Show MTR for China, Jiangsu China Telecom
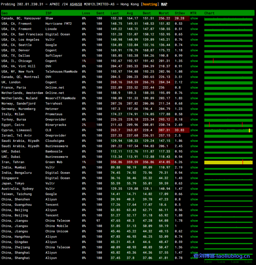 [194, 221]
